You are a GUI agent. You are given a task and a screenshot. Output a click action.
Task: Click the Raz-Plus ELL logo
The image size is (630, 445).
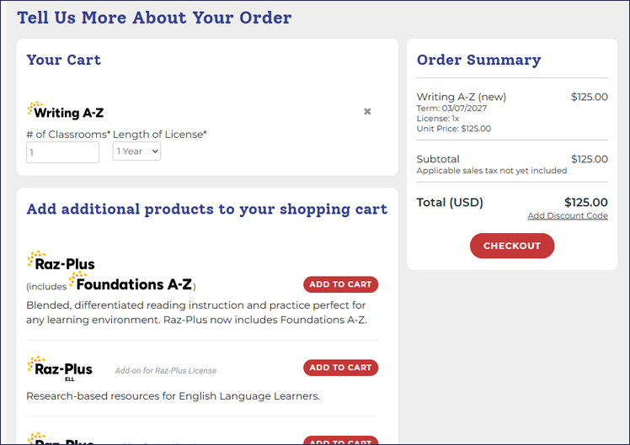click(59, 368)
